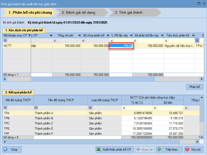Click the Tổng chi phí filter field
Screen dimensions: 207x155
coord(69,41)
